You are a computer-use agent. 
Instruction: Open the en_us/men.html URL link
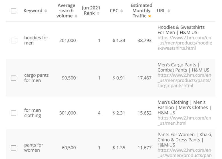(184, 121)
